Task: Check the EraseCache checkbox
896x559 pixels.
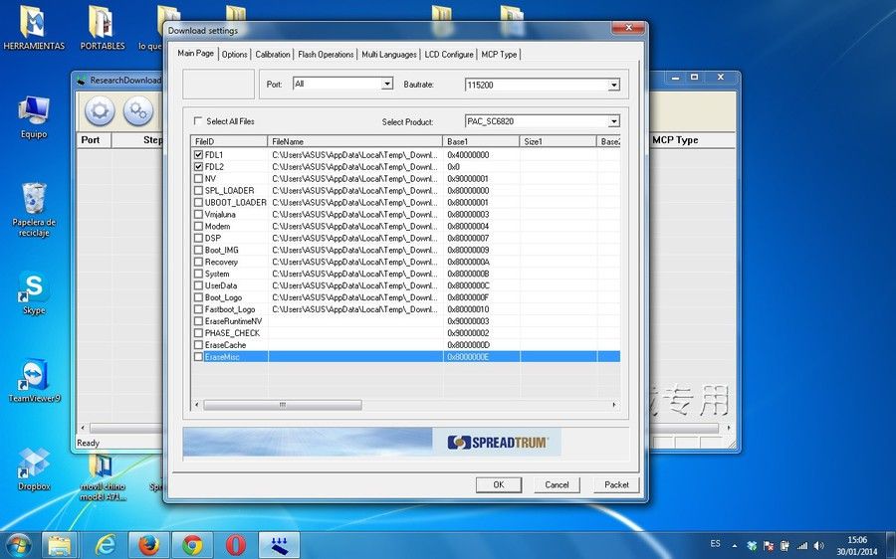Action: [x=198, y=345]
